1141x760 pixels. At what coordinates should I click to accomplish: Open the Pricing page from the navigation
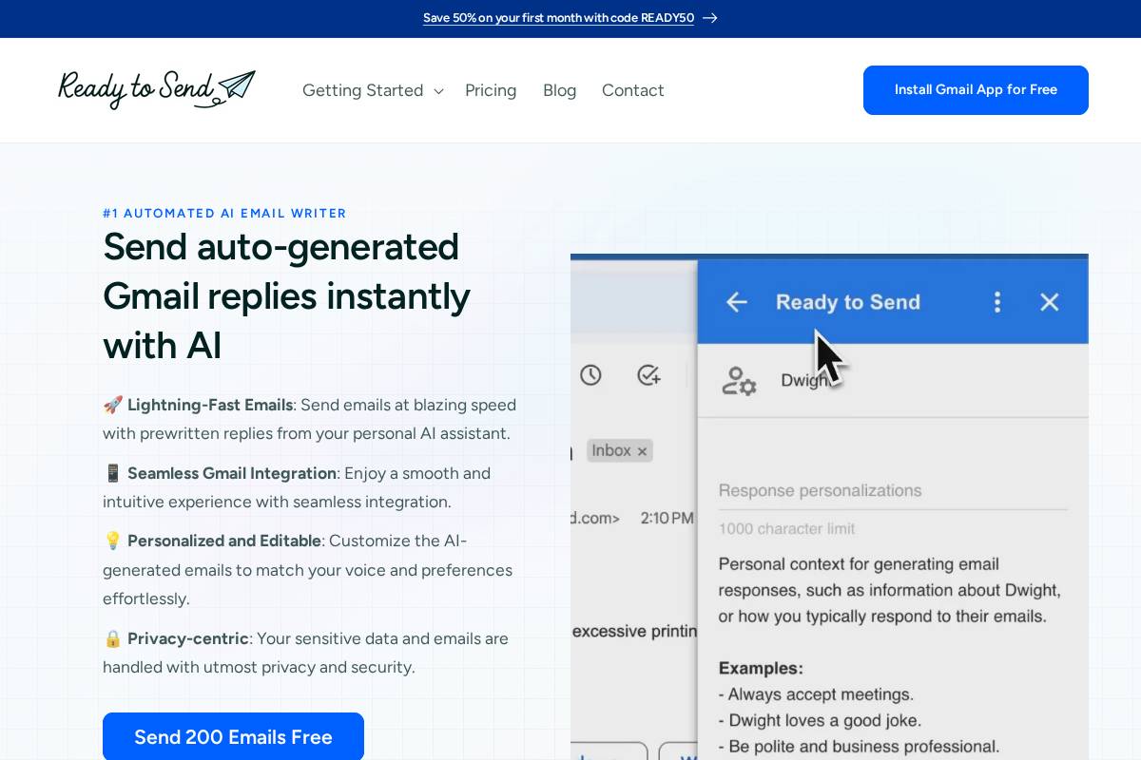(x=491, y=90)
